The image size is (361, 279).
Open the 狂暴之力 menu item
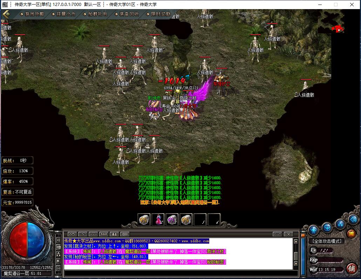63,14
